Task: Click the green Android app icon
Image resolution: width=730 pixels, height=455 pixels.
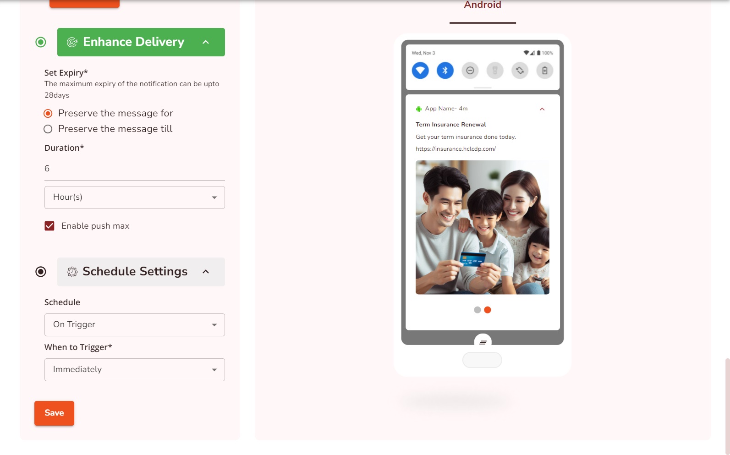Action: click(418, 109)
